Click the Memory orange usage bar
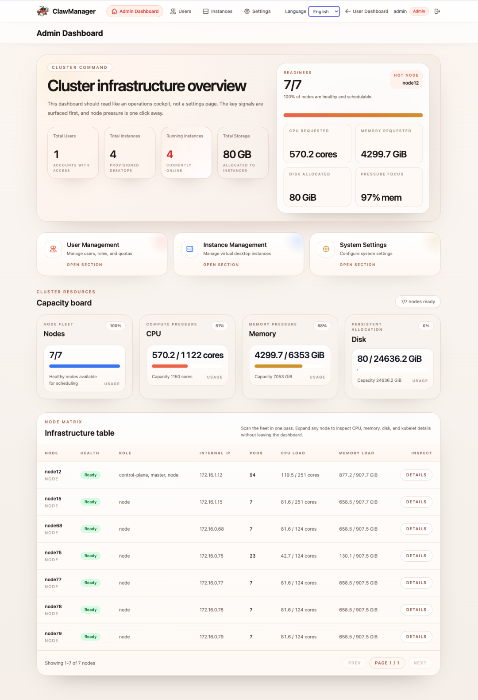 coord(278,366)
